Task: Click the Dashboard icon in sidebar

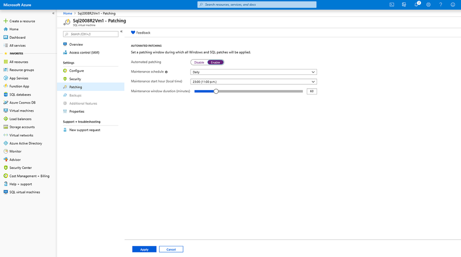Action: pyautogui.click(x=6, y=37)
